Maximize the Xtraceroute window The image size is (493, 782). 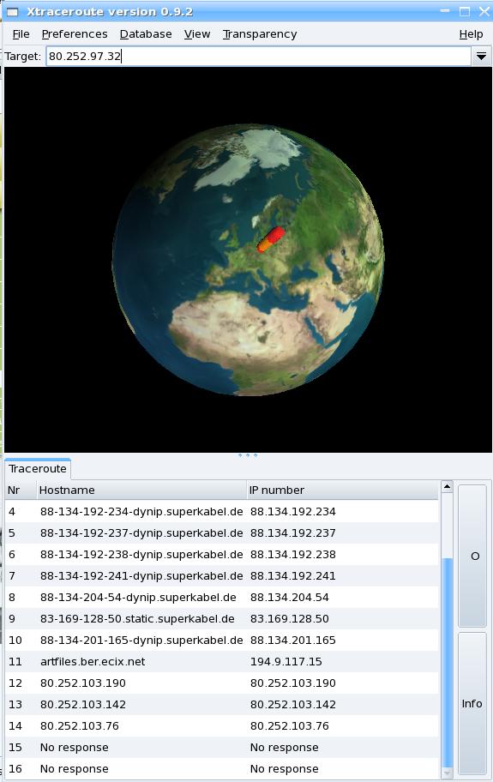[x=464, y=11]
